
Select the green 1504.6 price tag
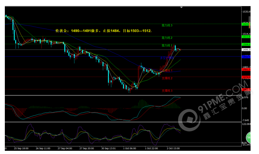(246, 44)
